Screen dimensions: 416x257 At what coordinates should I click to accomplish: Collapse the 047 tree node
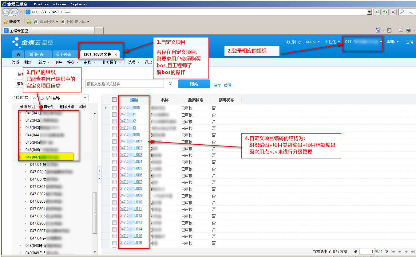coord(21,157)
